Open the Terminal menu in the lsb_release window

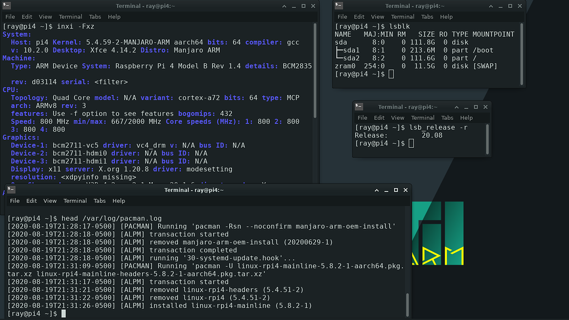[423, 117]
